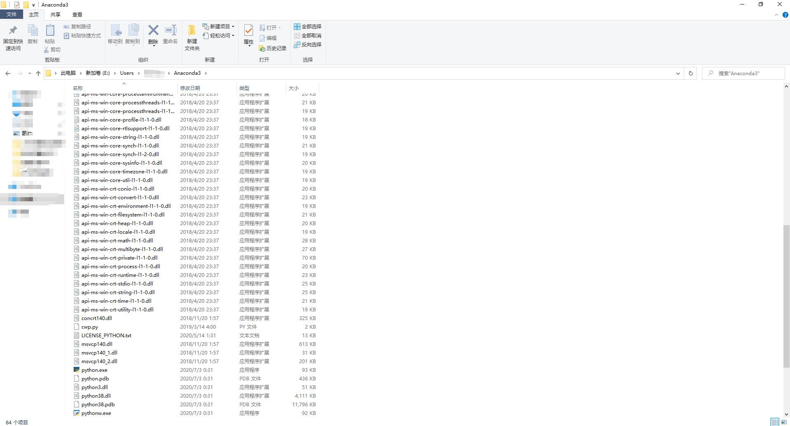Click the Search Anaconda3 box
The width and height of the screenshot is (790, 426).
point(743,74)
